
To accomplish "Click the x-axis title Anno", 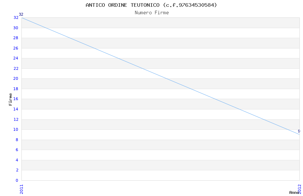I will click(x=294, y=192).
